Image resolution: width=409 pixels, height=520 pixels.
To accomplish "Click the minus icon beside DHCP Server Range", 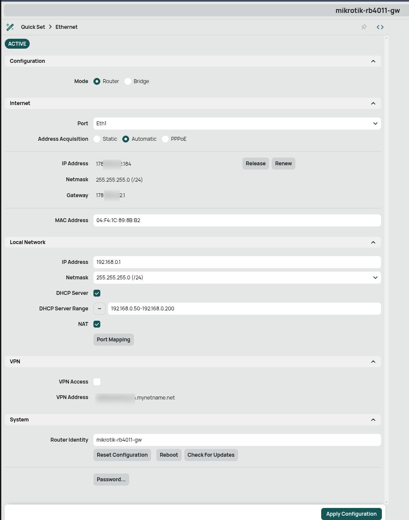I will pyautogui.click(x=99, y=309).
